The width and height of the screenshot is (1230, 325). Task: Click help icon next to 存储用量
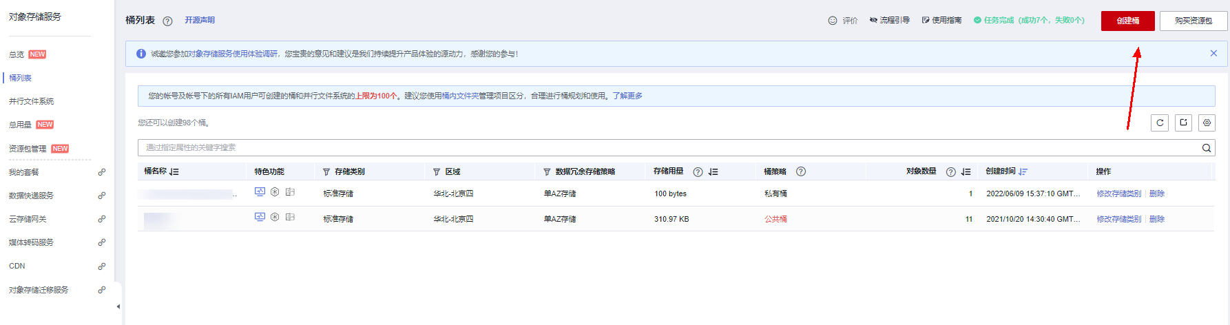click(698, 172)
